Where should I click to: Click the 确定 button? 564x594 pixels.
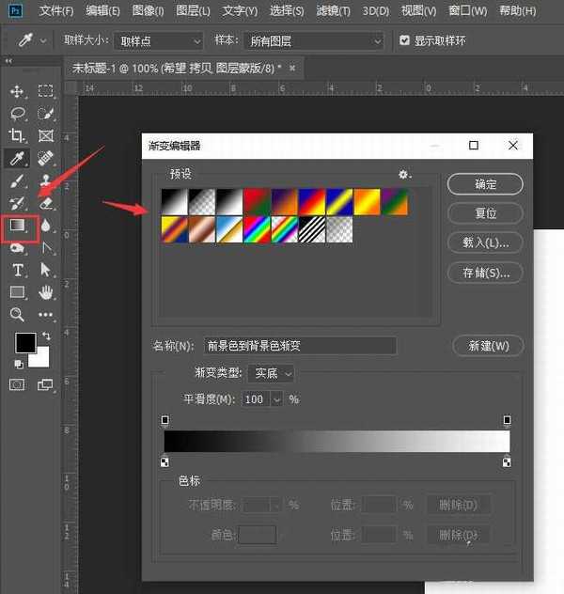[x=485, y=184]
